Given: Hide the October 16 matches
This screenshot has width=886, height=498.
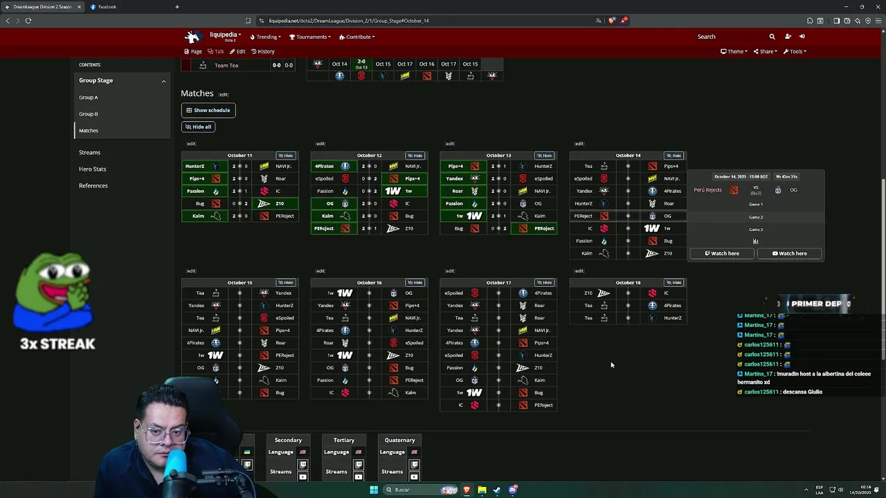Looking at the screenshot, I should coord(415,282).
